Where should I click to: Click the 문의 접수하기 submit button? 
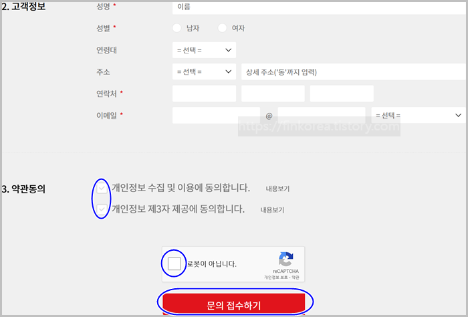click(x=234, y=304)
